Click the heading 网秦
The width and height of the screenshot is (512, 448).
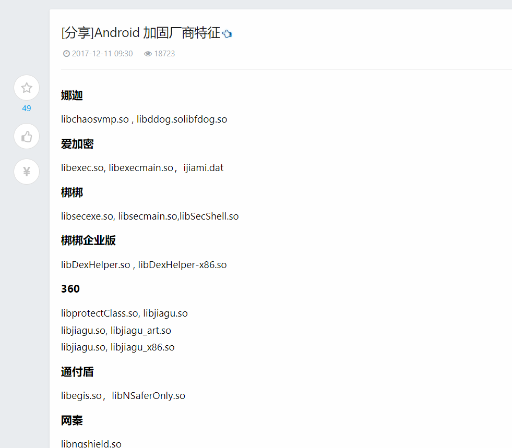pyautogui.click(x=72, y=420)
